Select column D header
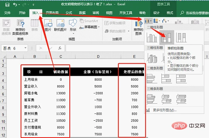209x138 pixels. tap(98, 57)
